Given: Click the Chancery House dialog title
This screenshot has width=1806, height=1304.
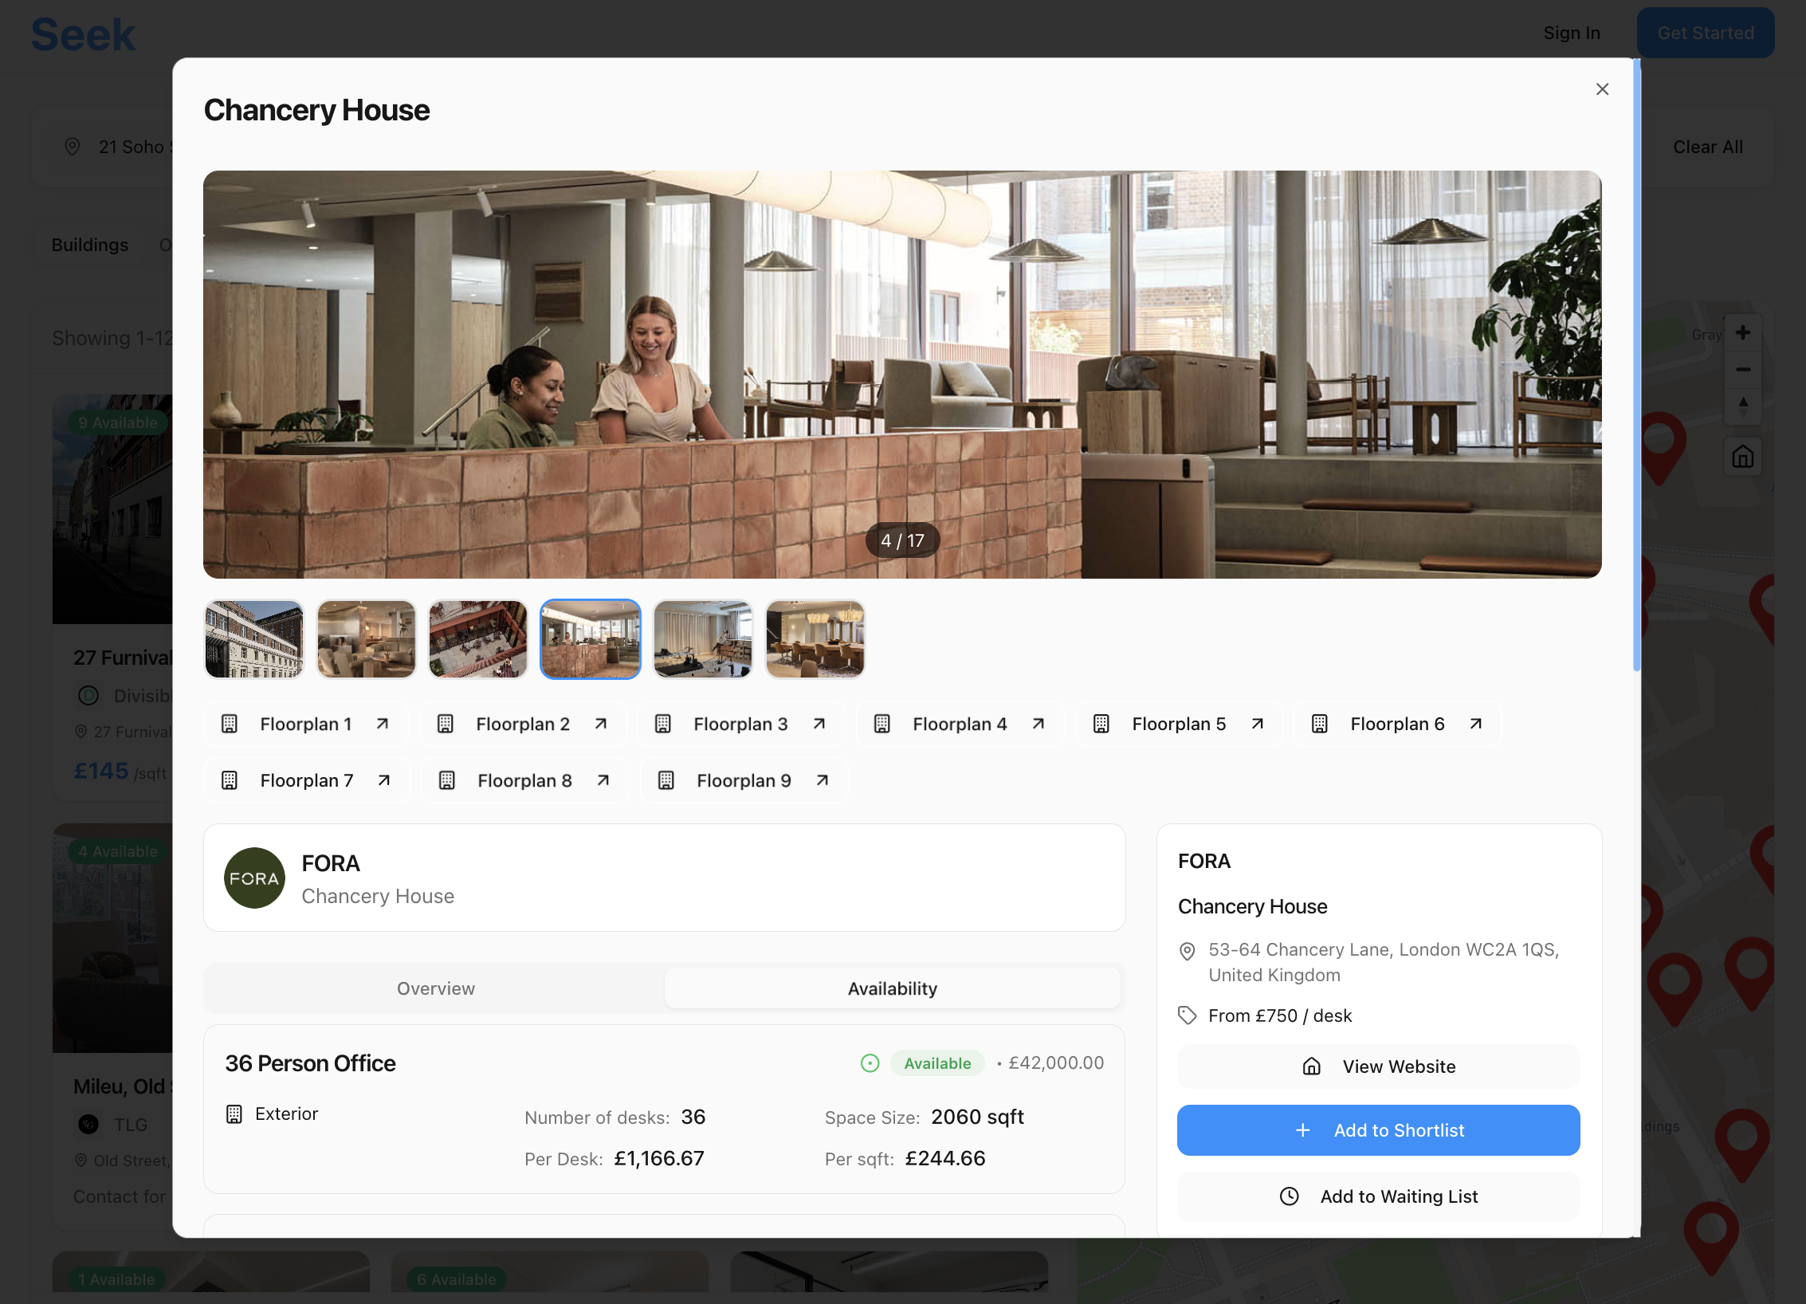Looking at the screenshot, I should pyautogui.click(x=317, y=110).
